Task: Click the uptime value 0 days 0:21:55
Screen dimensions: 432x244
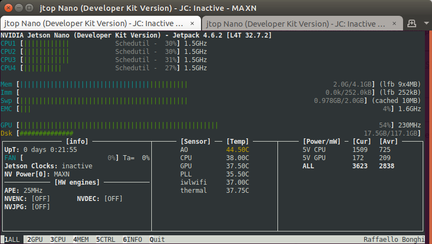Action: pos(50,150)
